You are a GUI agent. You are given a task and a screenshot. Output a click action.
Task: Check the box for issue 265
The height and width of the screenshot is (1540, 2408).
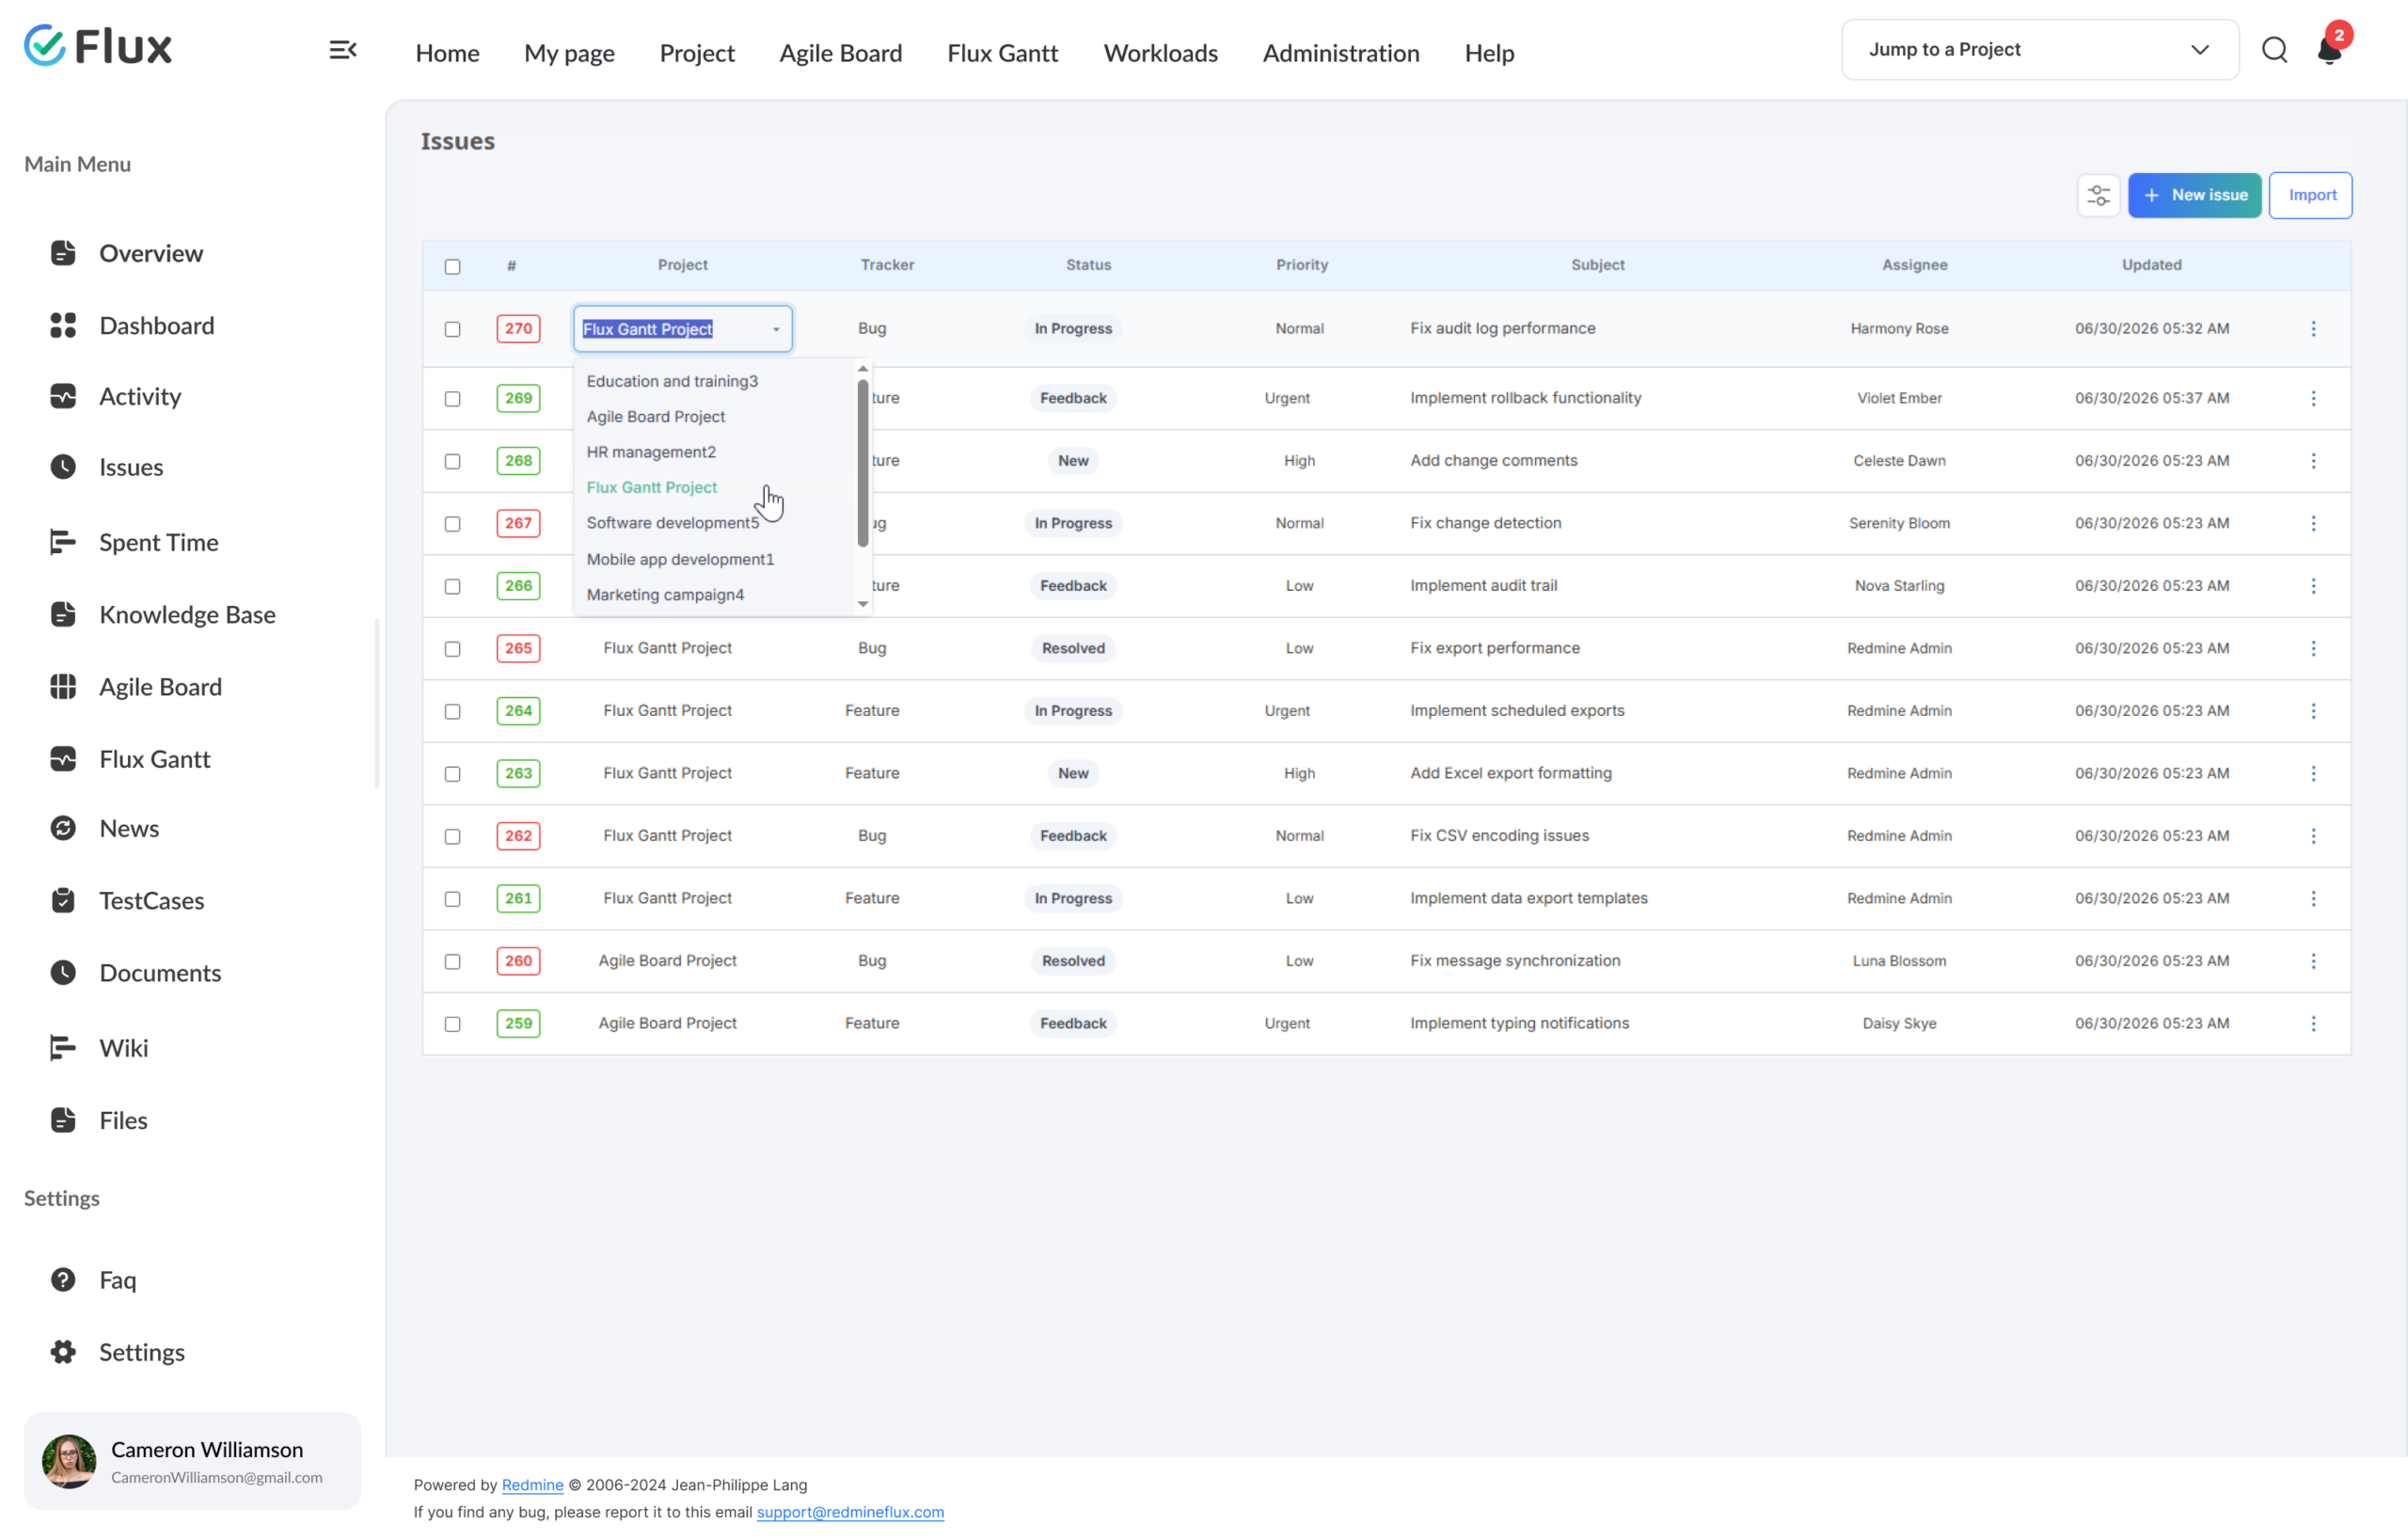(452, 648)
